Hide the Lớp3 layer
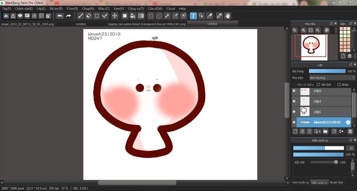Screen dimensions: 357x191 pyautogui.click(x=294, y=101)
